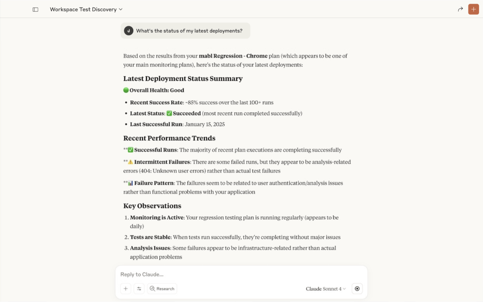
Task: Click the green checkmark beside Succeeded
Action: pyautogui.click(x=169, y=113)
